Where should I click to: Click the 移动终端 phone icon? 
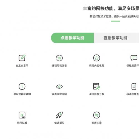134,86
